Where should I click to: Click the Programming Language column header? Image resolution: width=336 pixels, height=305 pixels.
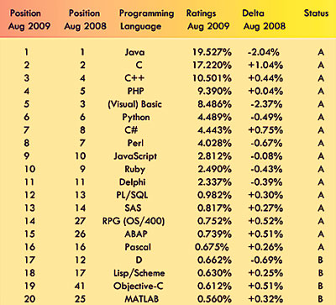click(147, 19)
